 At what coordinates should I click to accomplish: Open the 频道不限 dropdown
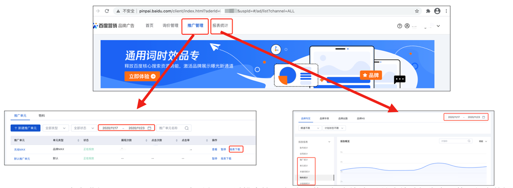(309, 128)
